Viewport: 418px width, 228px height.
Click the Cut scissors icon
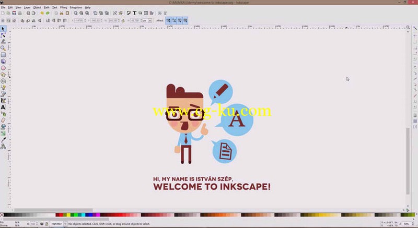coord(62,13)
